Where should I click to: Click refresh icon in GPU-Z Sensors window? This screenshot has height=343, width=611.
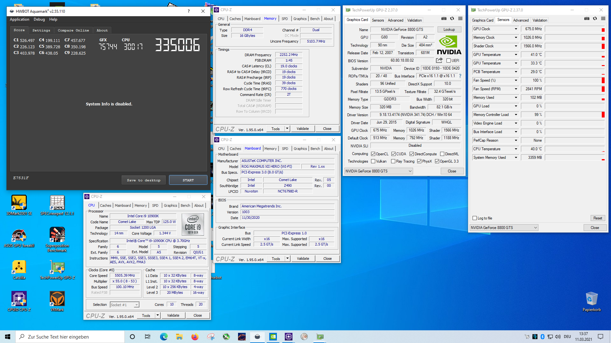coord(595,19)
